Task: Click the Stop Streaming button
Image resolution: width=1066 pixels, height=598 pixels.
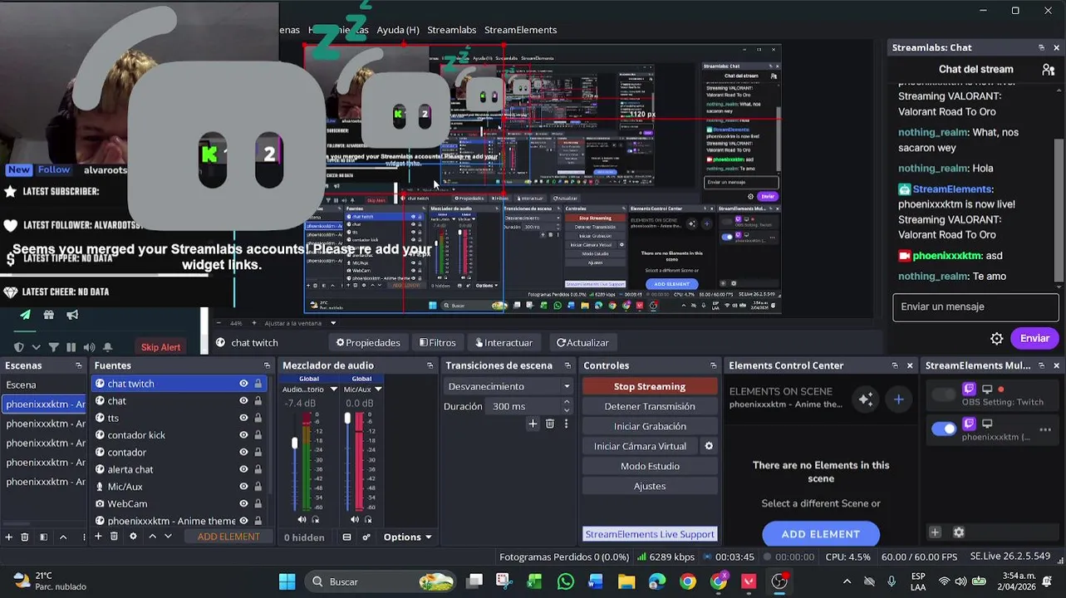Action: 650,386
